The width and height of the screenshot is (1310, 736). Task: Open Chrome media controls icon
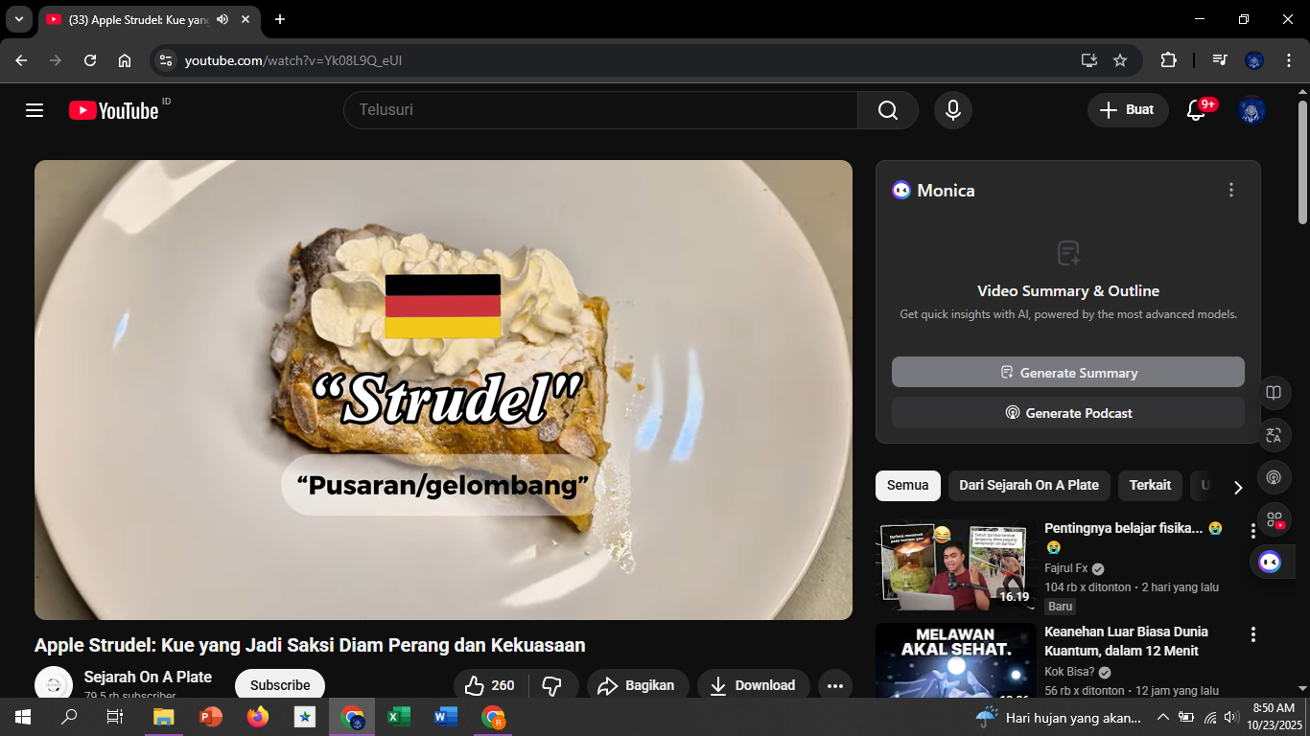(1220, 60)
